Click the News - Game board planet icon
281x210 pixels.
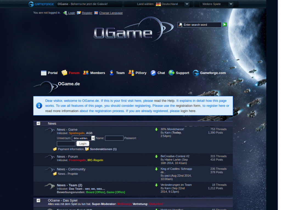click(50, 130)
